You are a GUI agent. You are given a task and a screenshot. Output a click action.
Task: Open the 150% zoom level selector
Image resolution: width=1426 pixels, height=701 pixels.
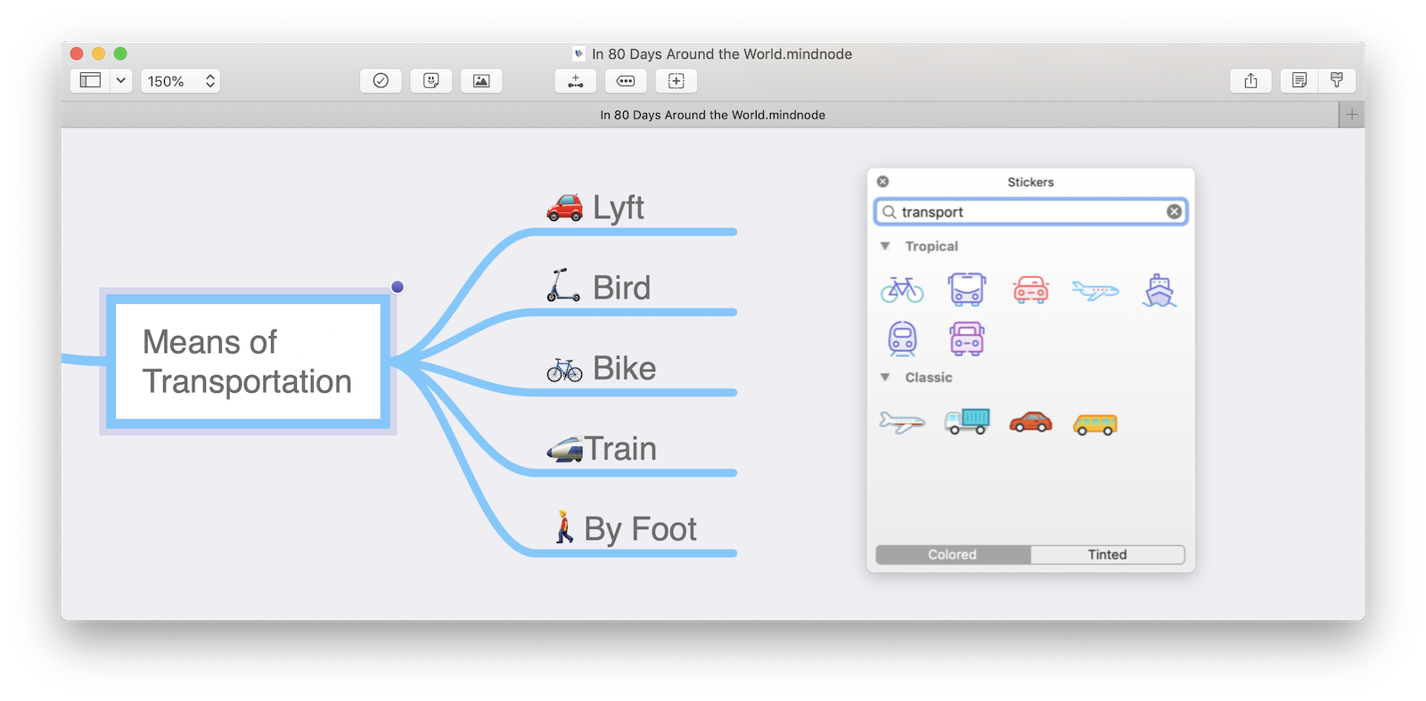click(181, 81)
